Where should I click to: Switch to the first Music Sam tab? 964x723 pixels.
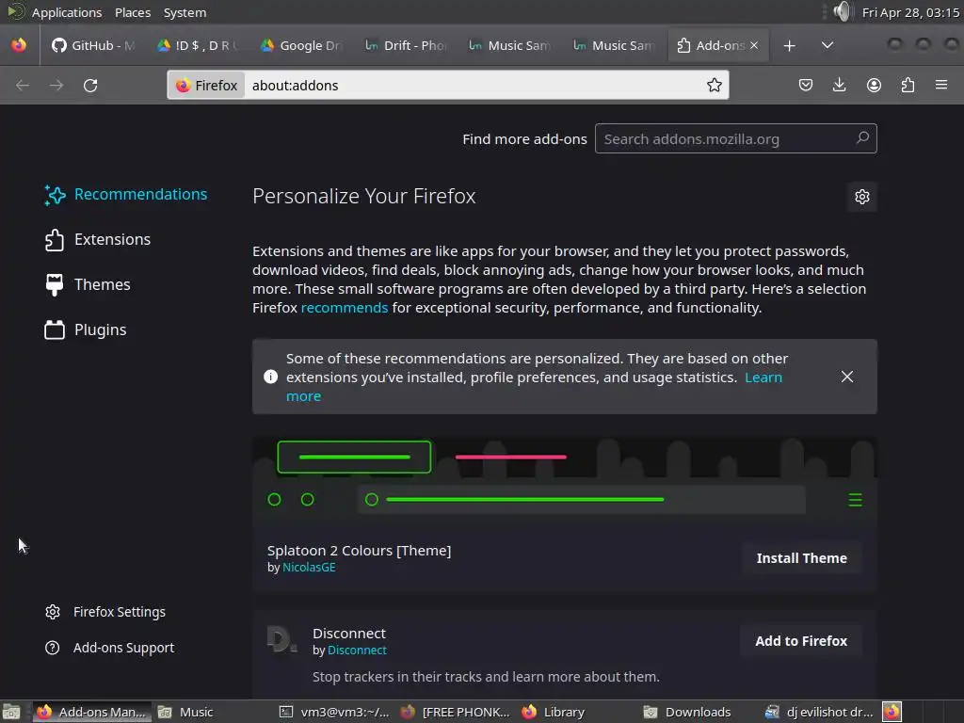509,45
